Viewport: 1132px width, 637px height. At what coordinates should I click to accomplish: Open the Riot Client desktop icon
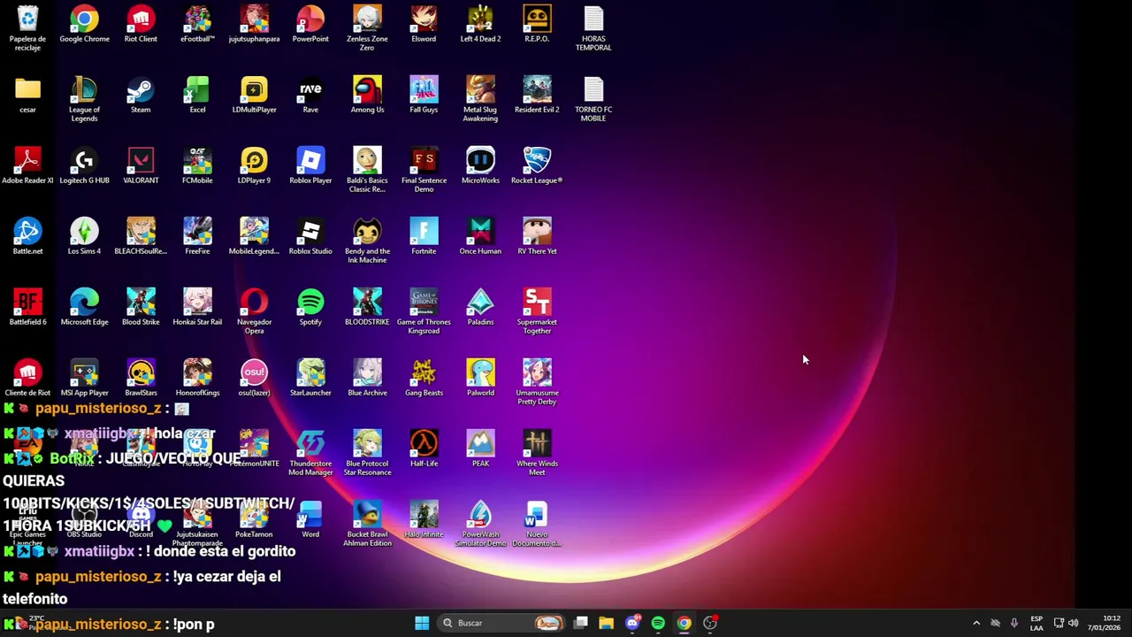pyautogui.click(x=141, y=24)
